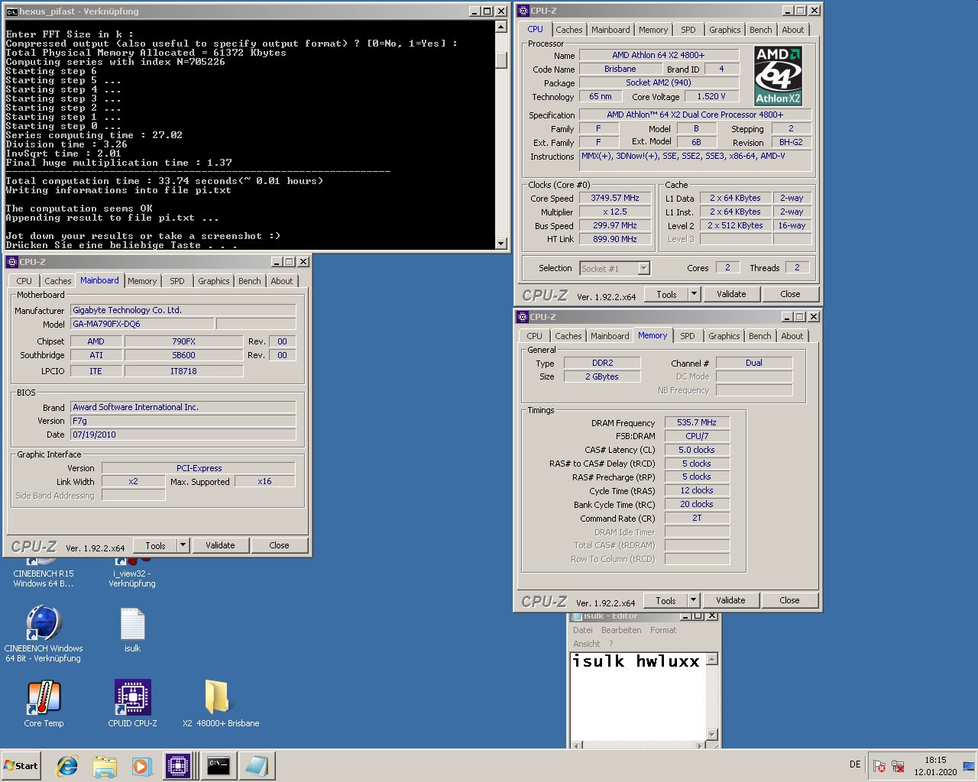Switch to command prompt taskbar button
Screen dimensions: 978x782
219,766
